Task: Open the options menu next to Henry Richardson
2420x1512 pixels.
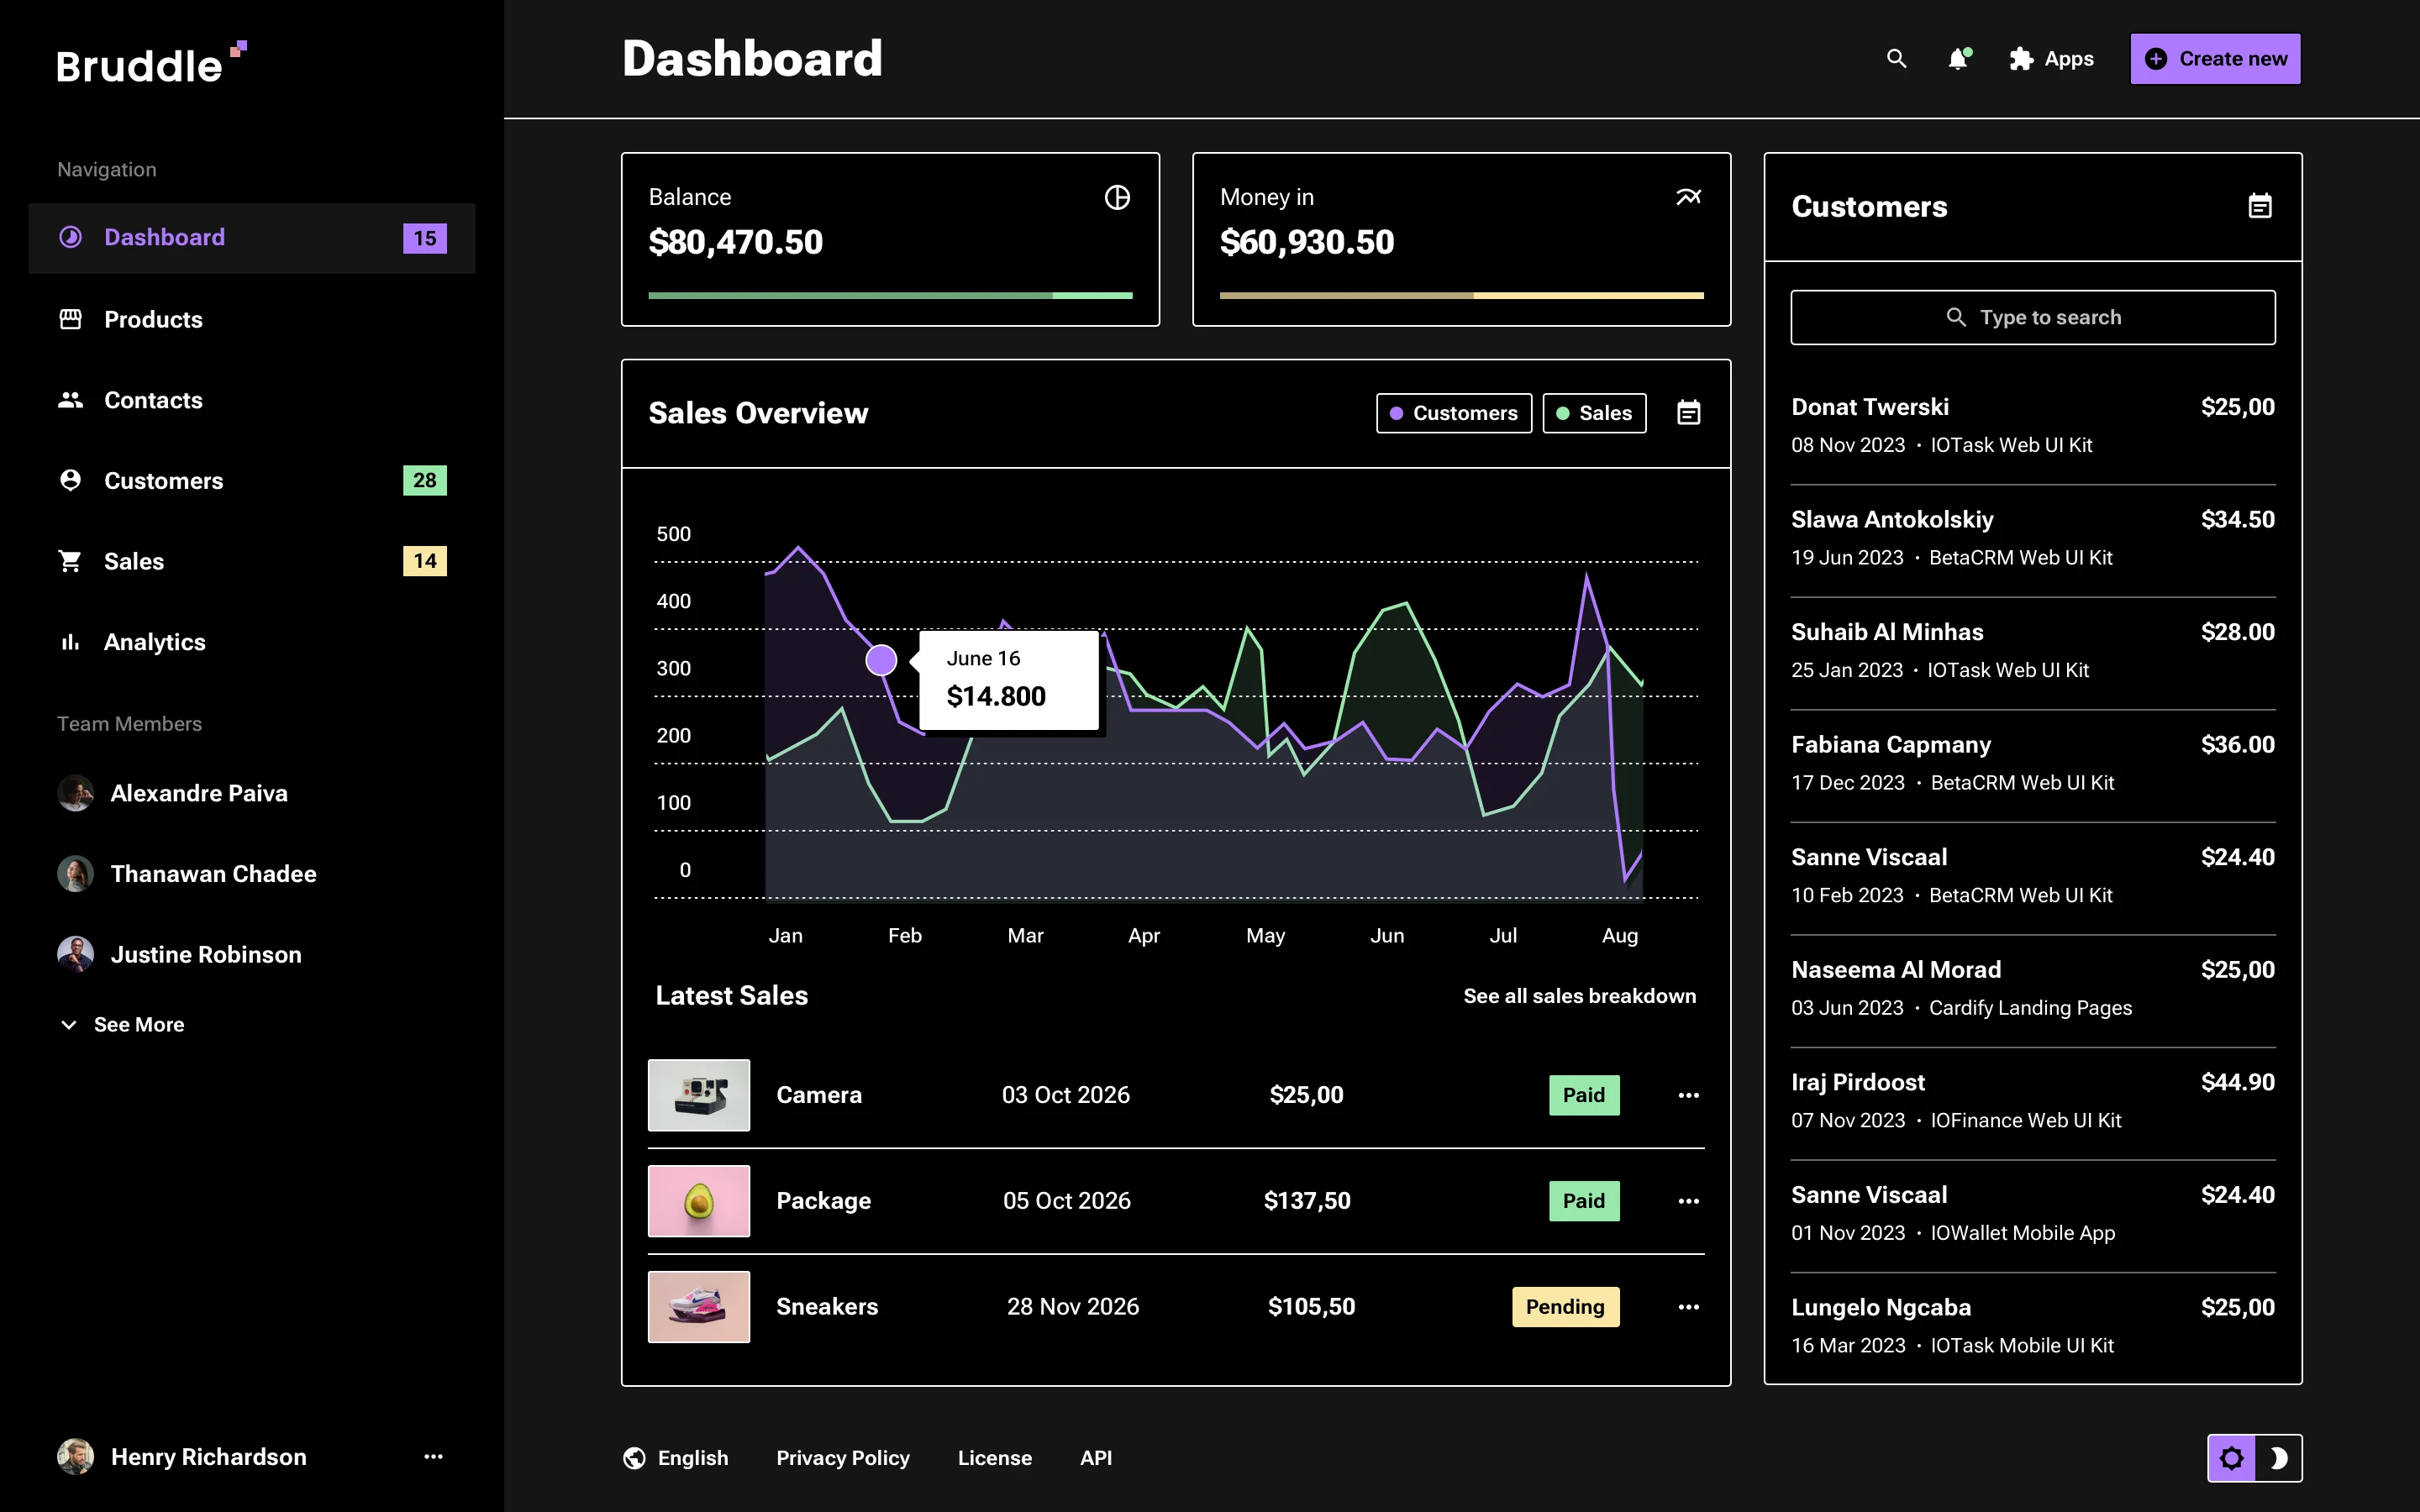Action: 433,1457
